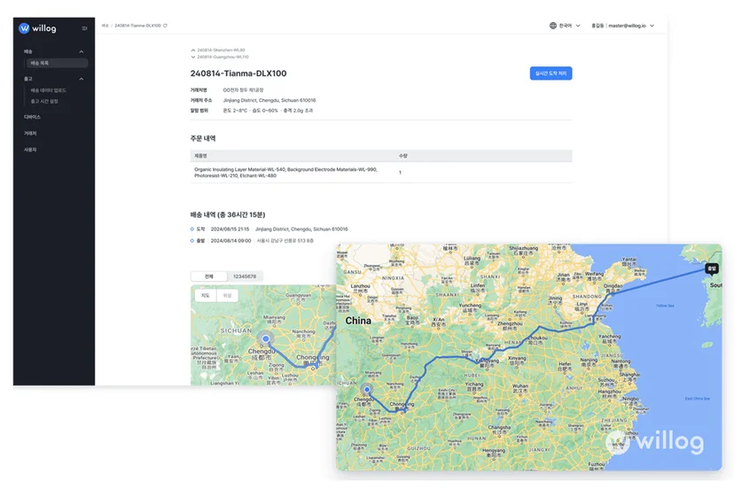Collapse the sidebar with the fold icon
Image resolution: width=734 pixels, height=489 pixels.
point(85,28)
